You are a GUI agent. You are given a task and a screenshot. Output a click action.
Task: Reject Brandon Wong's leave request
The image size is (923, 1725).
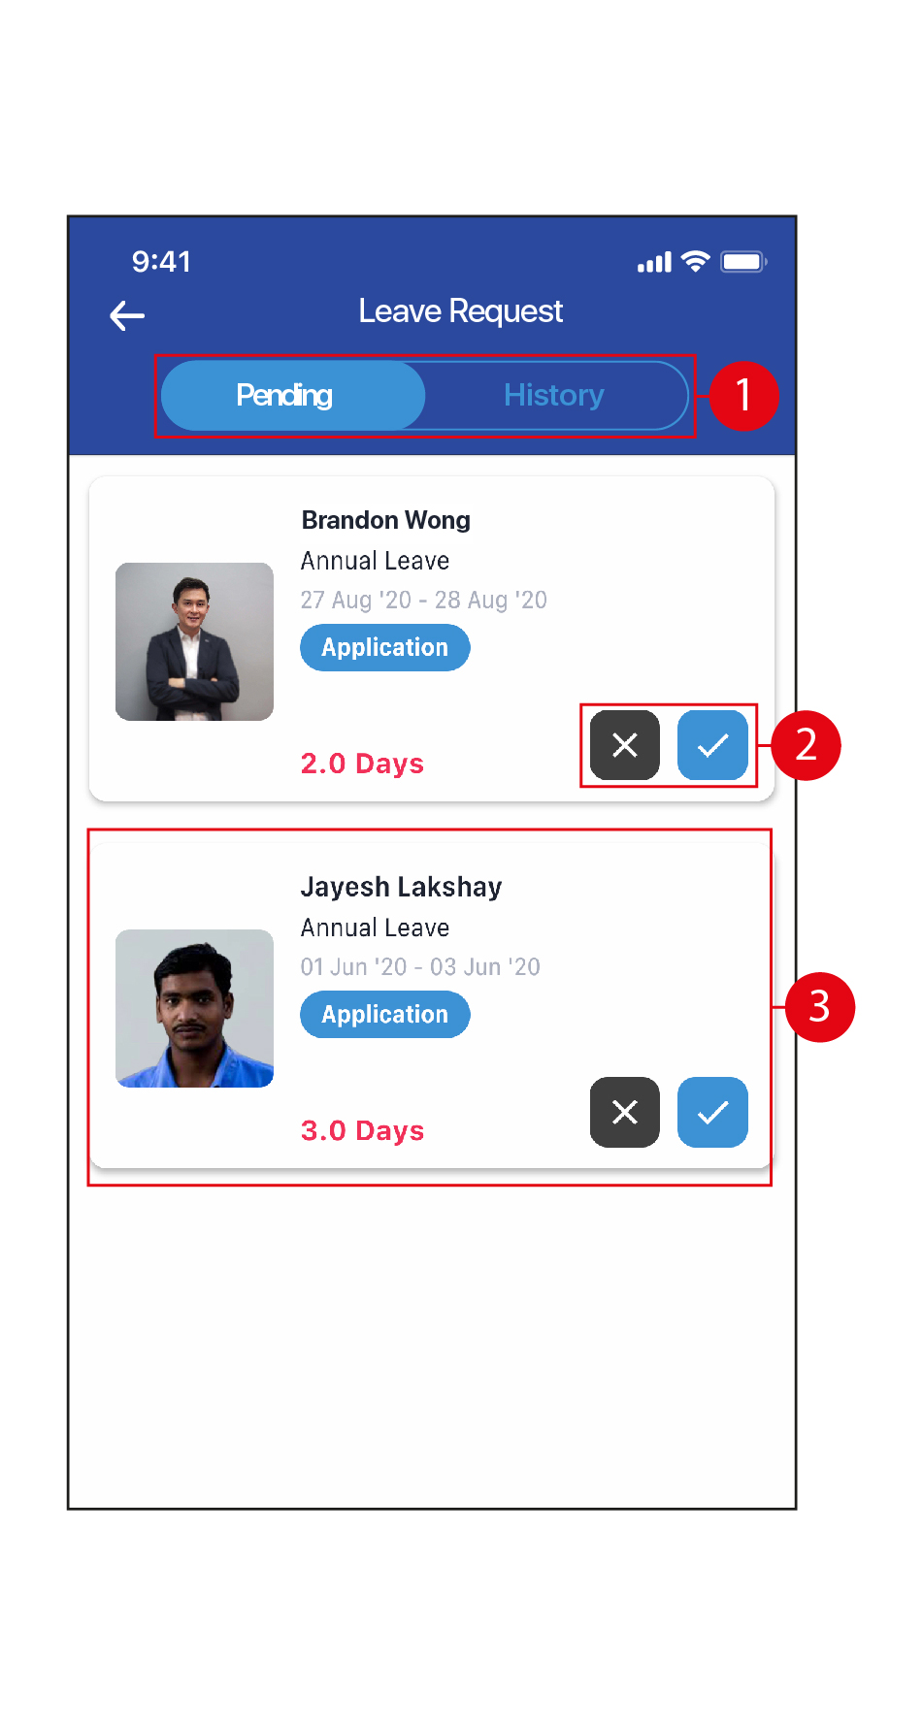click(625, 745)
